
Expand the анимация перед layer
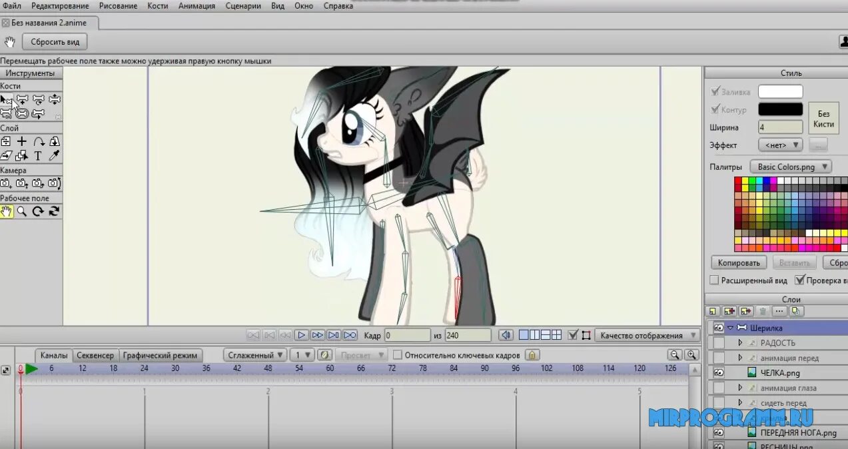(740, 358)
